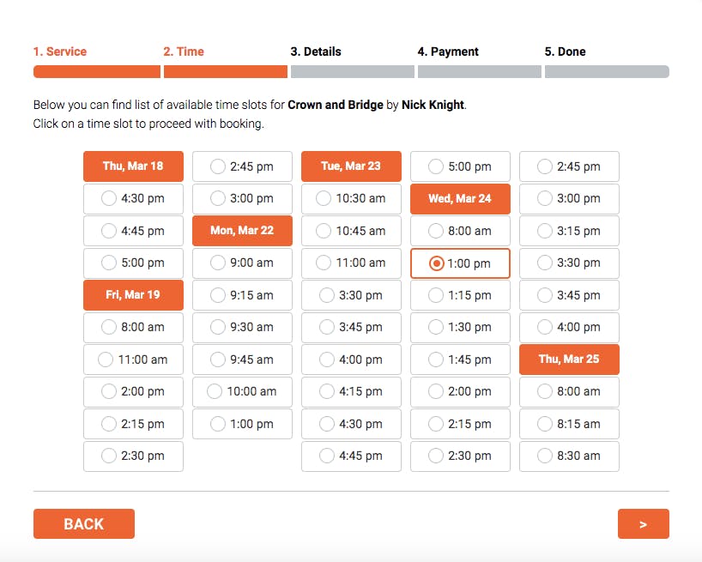
Task: Pick the 10:45 am time slot
Action: point(351,231)
